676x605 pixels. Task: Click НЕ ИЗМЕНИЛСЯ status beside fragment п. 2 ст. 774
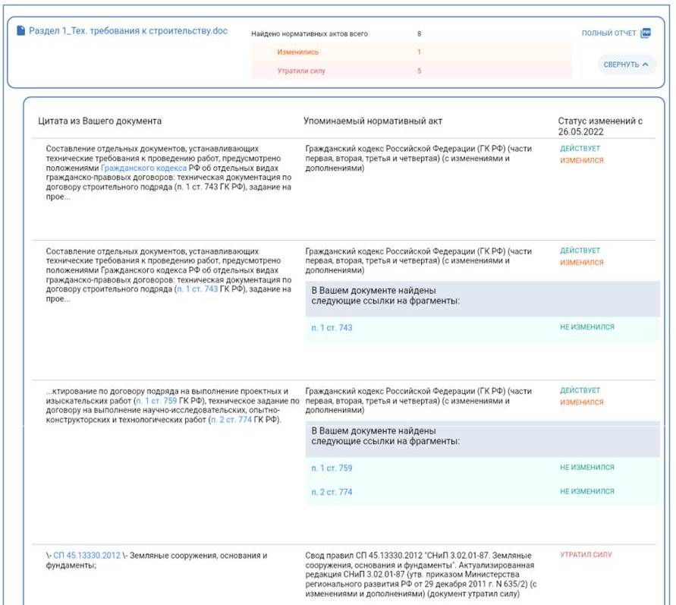[x=587, y=492]
